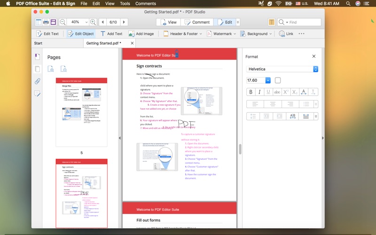The height and width of the screenshot is (235, 376).
Task: Open the Find options dropdown arrow
Action: pos(287,22)
